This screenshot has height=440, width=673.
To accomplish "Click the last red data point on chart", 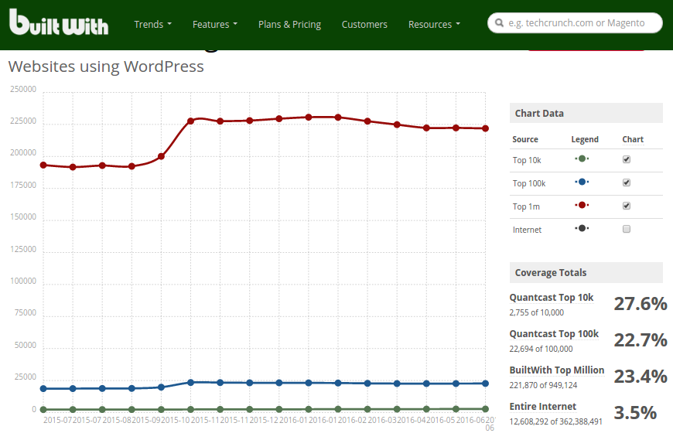I will (486, 128).
